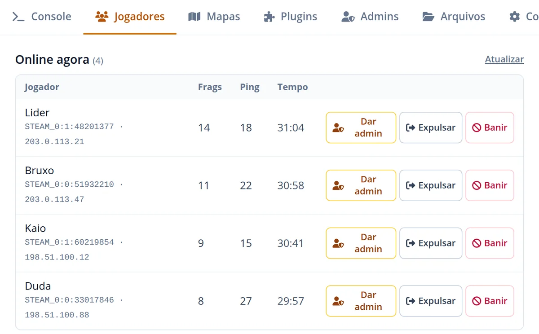This screenshot has width=539, height=334.
Task: Open the Plugins tab
Action: [x=290, y=17]
